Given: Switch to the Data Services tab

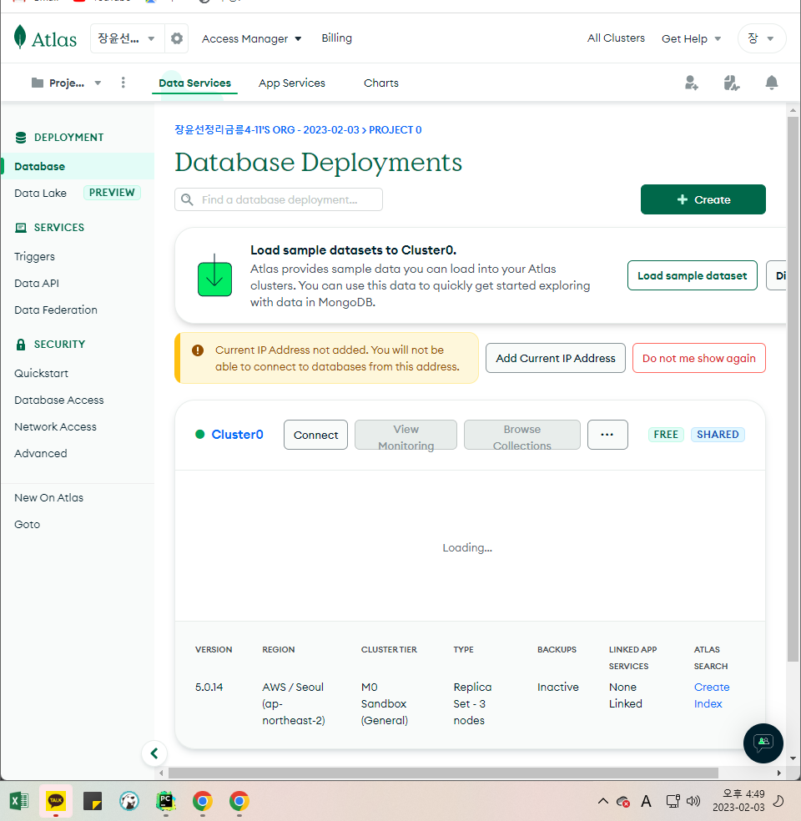Looking at the screenshot, I should tap(194, 83).
